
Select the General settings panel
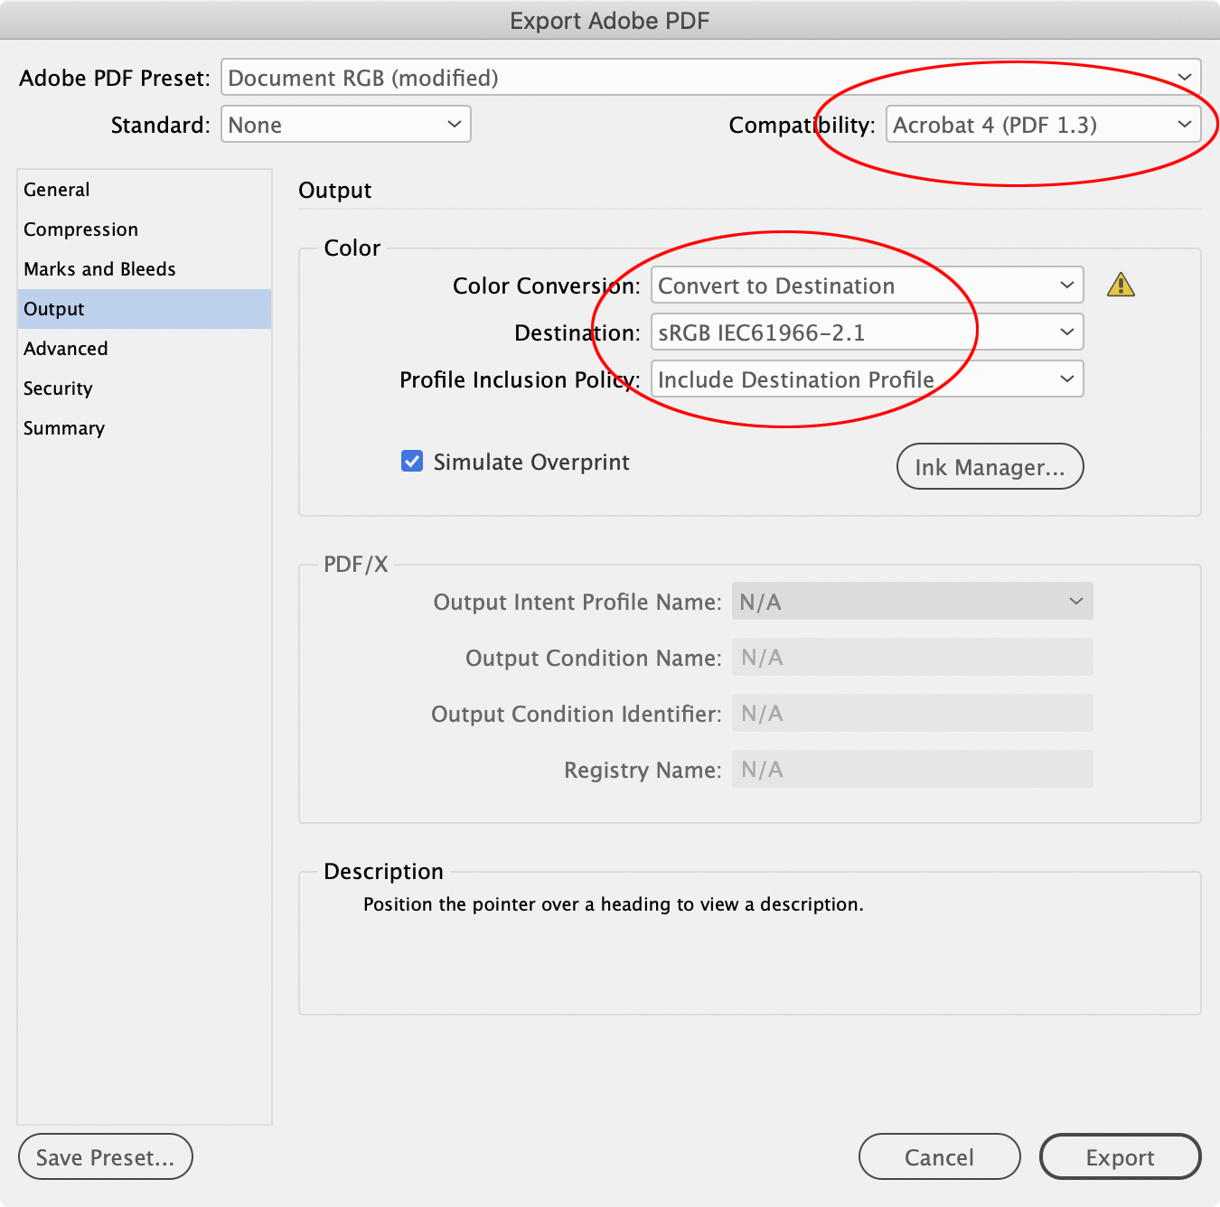coord(56,189)
